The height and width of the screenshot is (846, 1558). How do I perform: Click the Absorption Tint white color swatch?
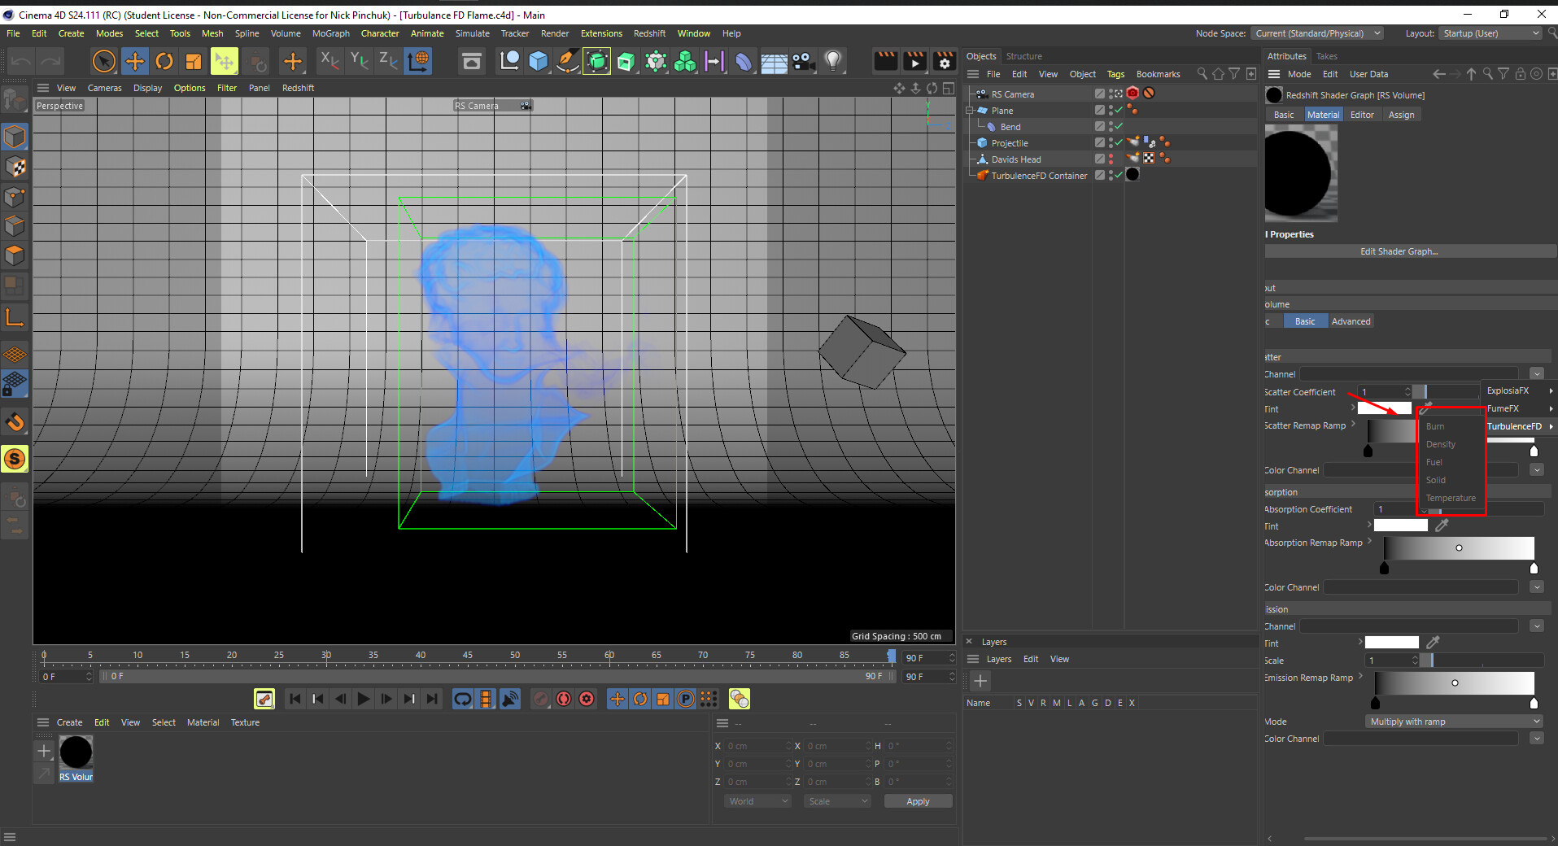1400,525
